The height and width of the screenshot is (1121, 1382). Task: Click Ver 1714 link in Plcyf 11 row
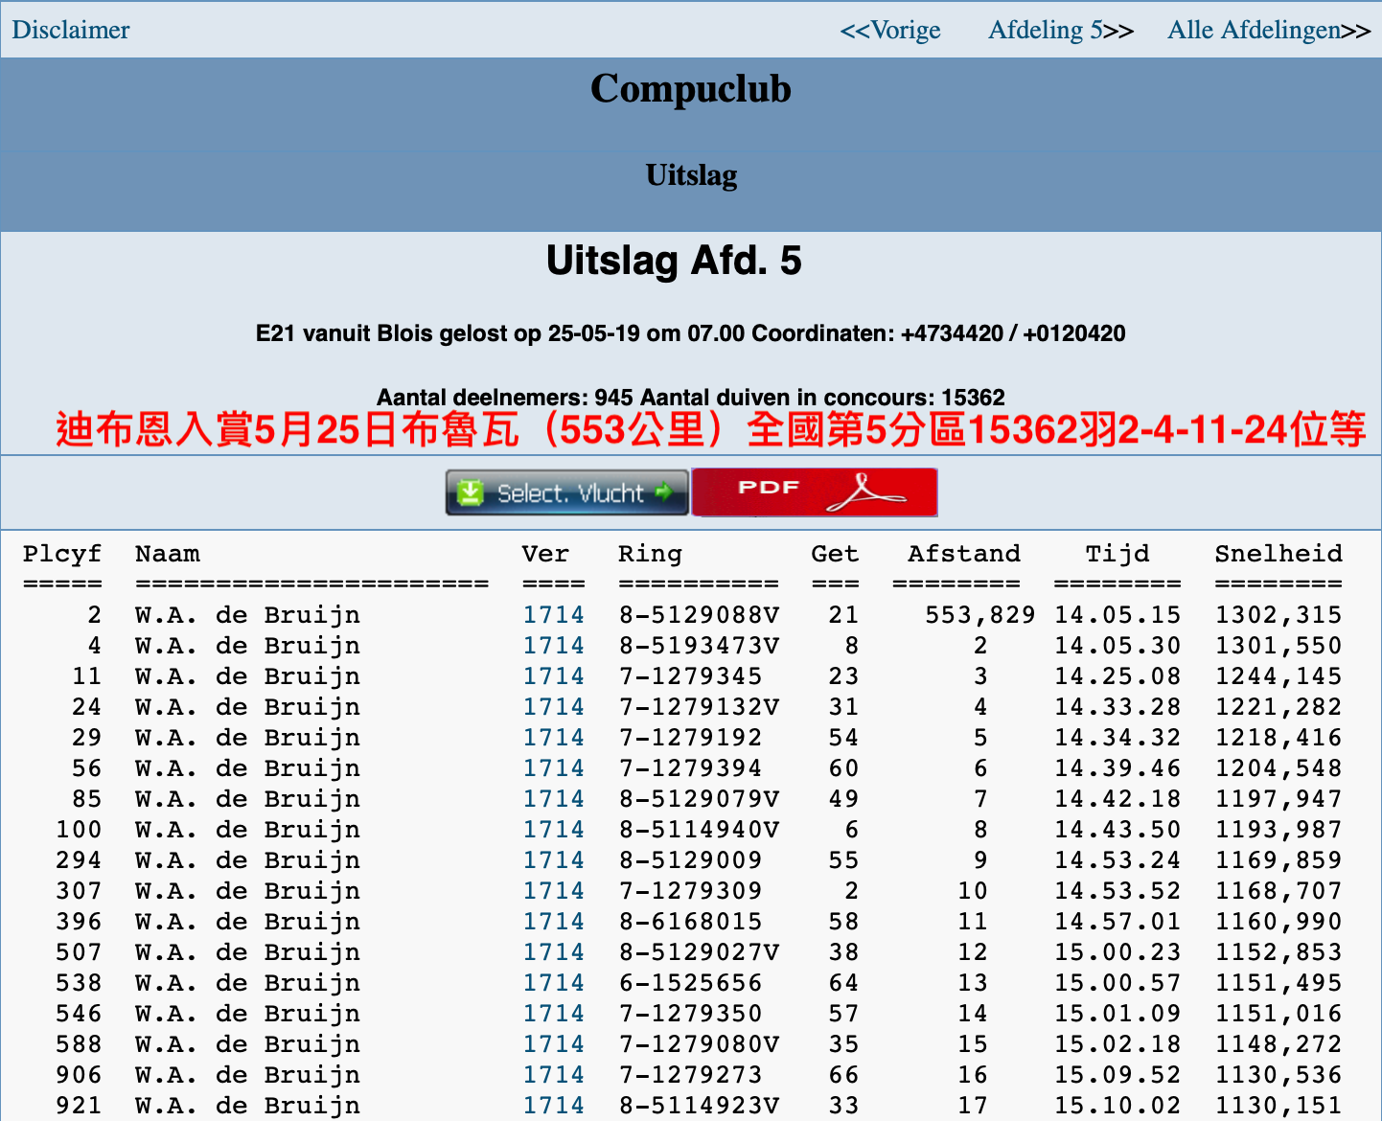click(x=554, y=676)
